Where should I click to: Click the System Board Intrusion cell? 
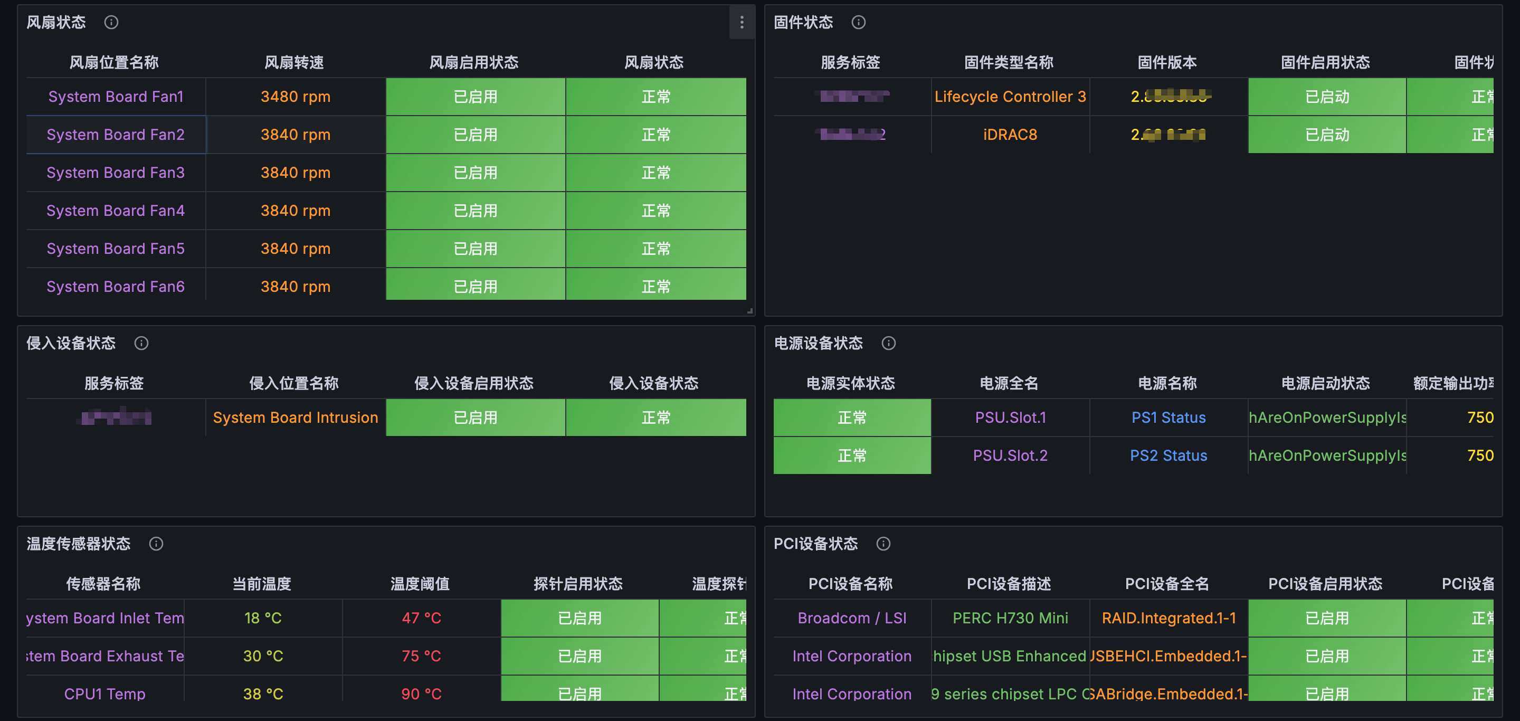[x=295, y=417]
